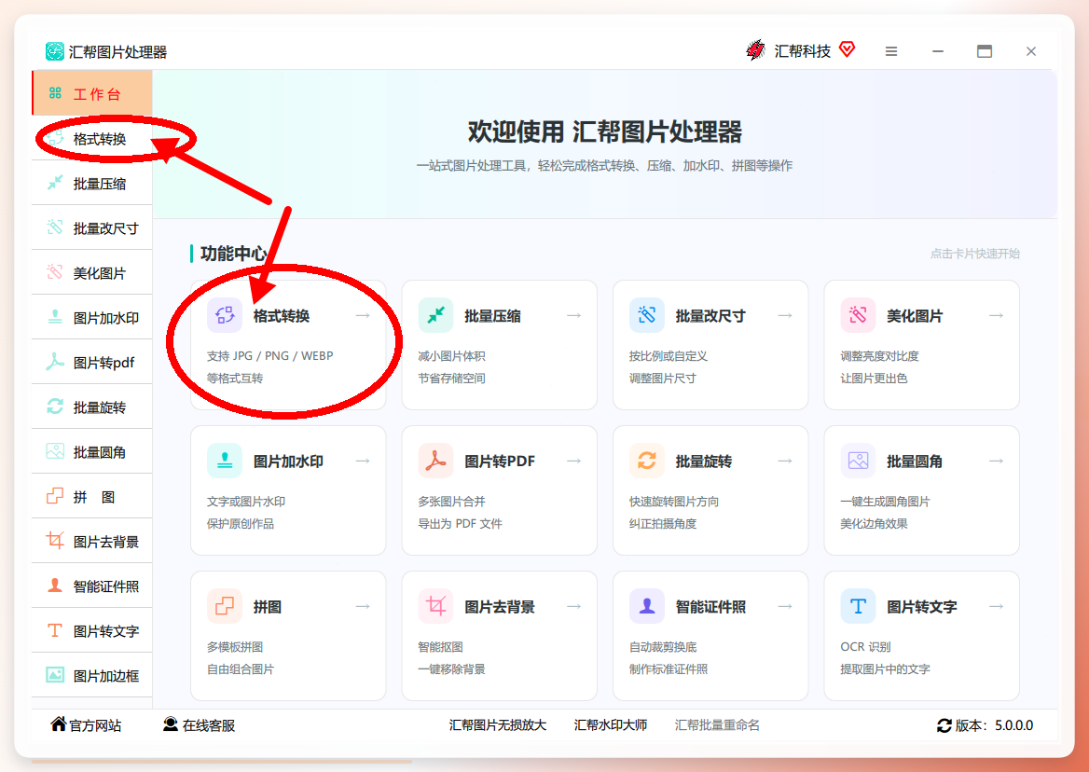Screen dimensions: 1089x772
Task: Open the 批量旋转 card with orange rotate icon
Action: (710, 490)
